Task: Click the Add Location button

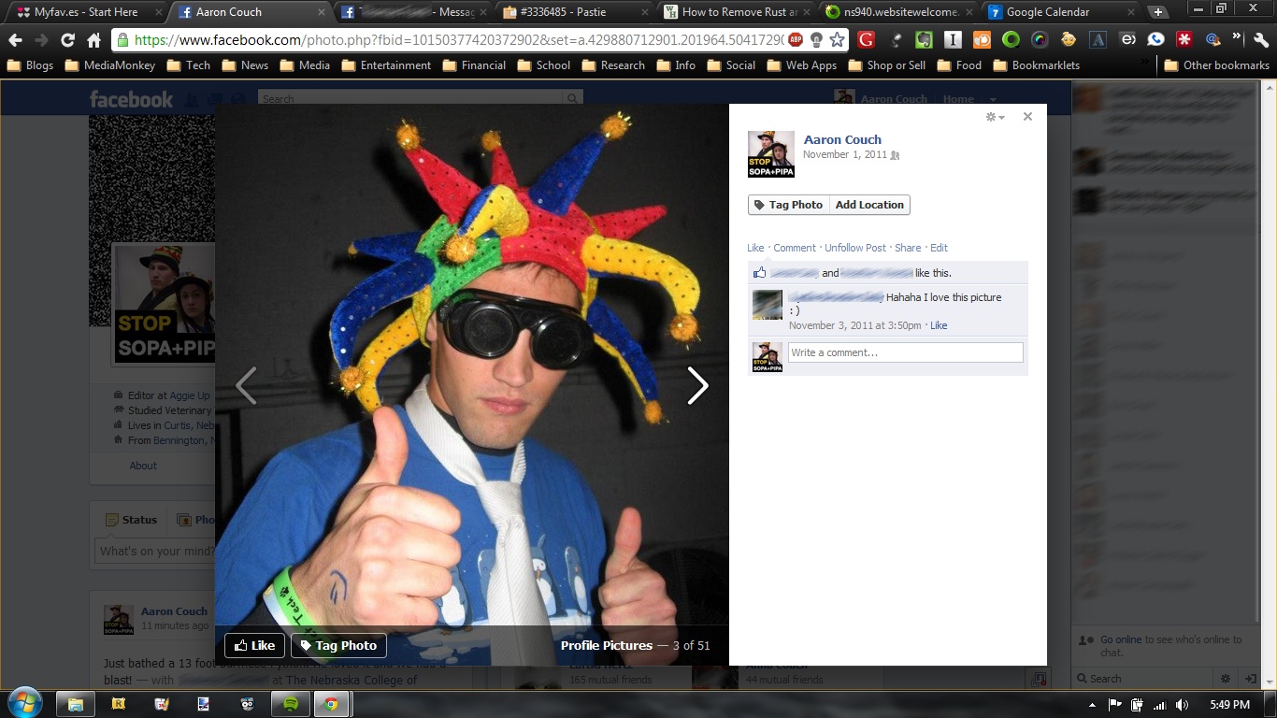Action: pyautogui.click(x=868, y=205)
